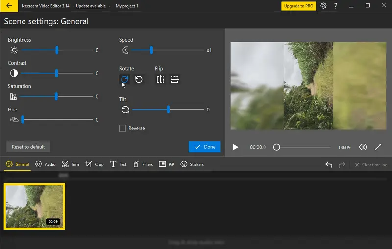Image resolution: width=392 pixels, height=249 pixels.
Task: Click the Saturation slider handle
Action: coord(56,96)
